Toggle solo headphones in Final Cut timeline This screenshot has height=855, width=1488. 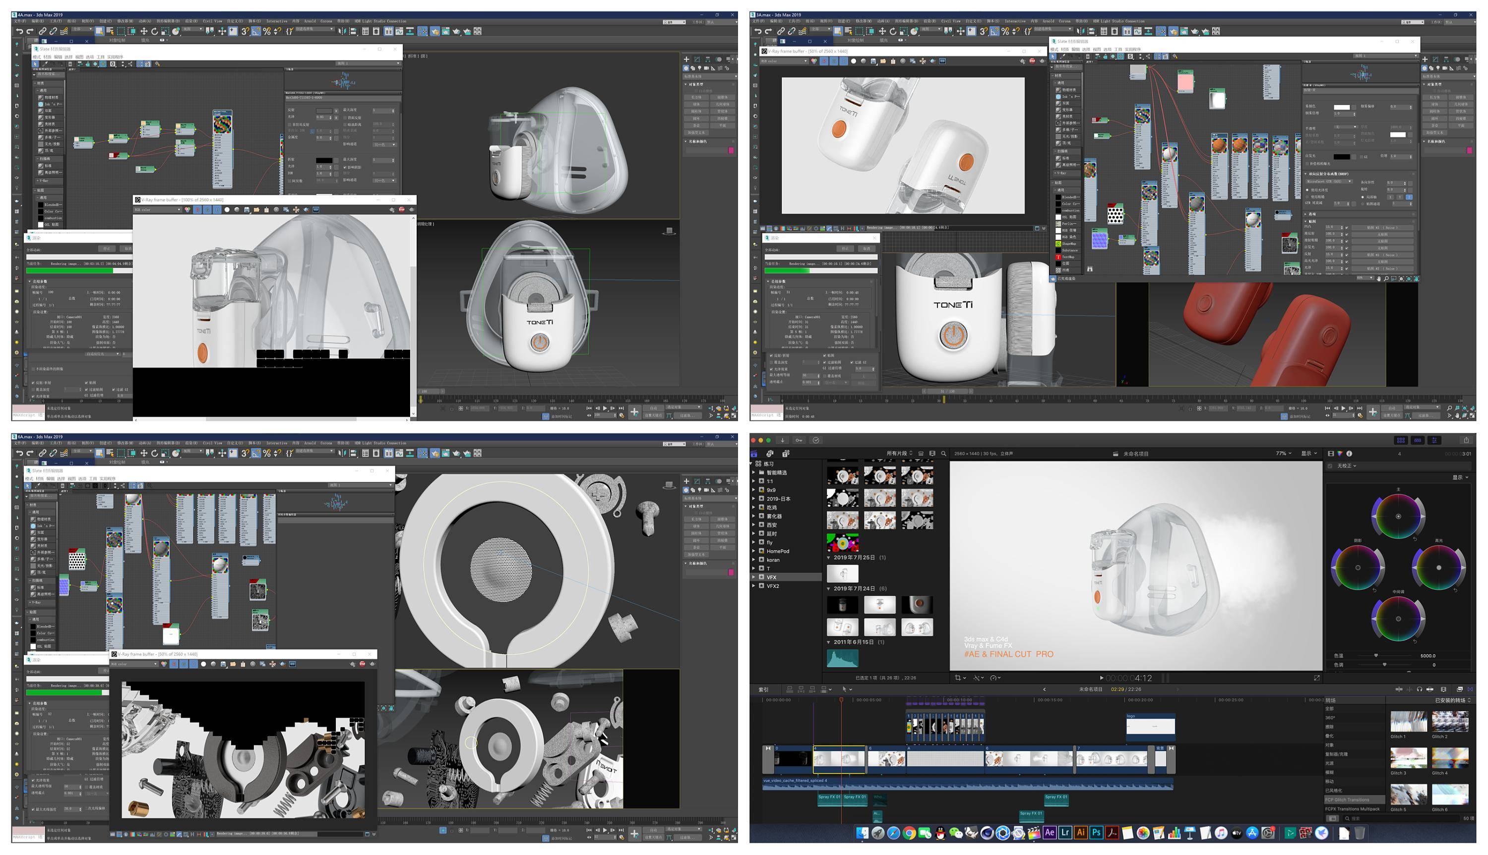(1419, 689)
